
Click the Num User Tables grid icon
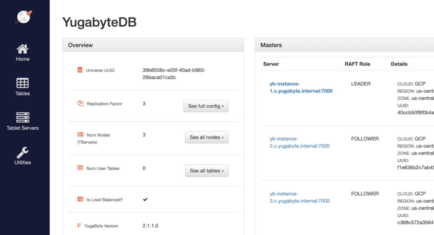(x=80, y=168)
